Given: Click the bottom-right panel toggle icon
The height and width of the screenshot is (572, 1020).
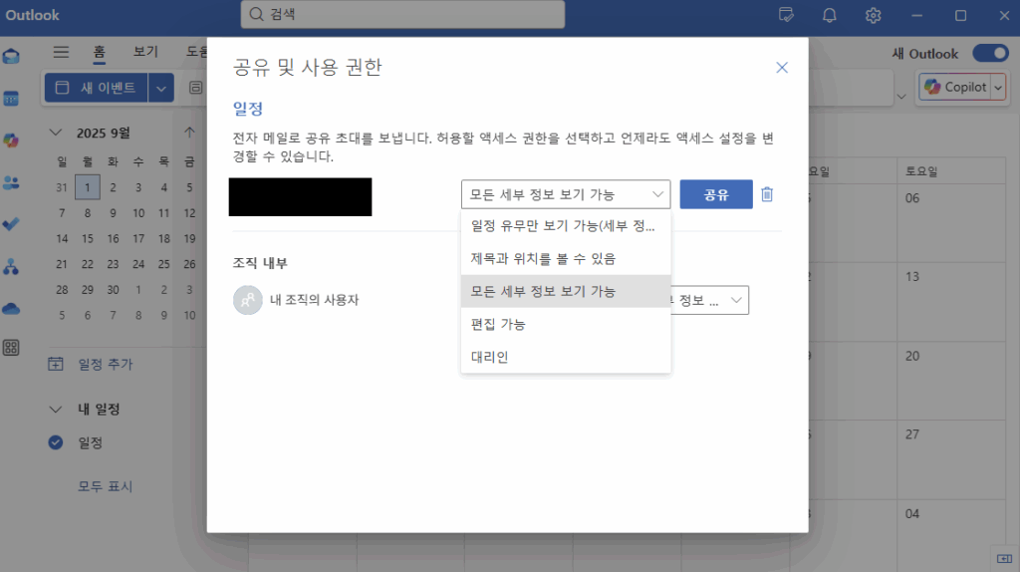Looking at the screenshot, I should click(x=1004, y=558).
